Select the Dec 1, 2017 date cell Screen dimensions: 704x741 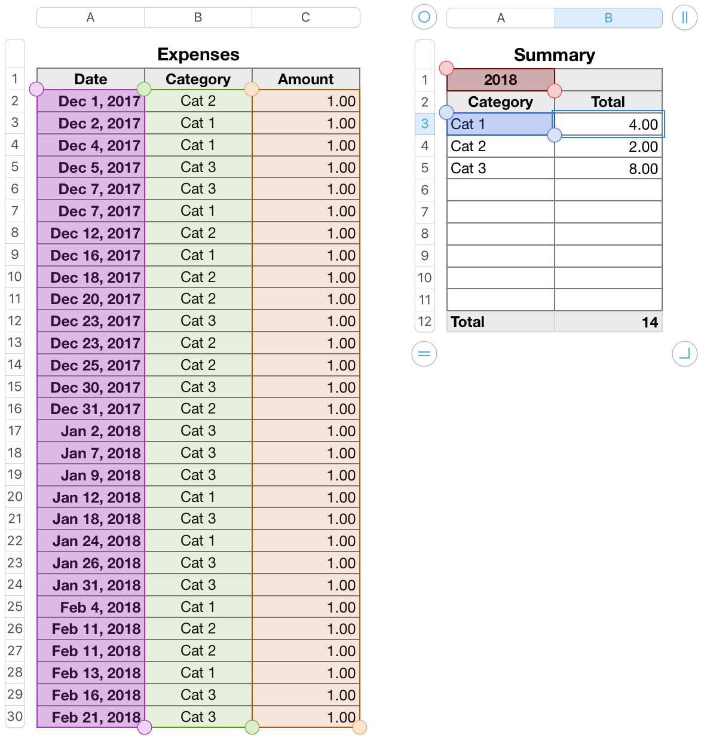click(90, 101)
